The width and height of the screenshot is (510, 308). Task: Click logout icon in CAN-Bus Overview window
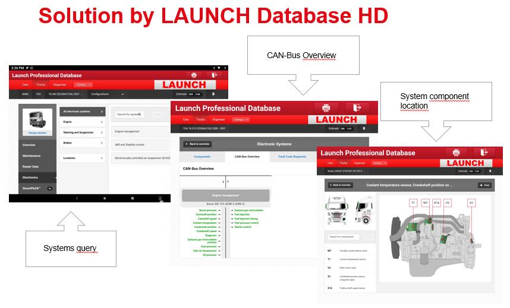pos(357,107)
